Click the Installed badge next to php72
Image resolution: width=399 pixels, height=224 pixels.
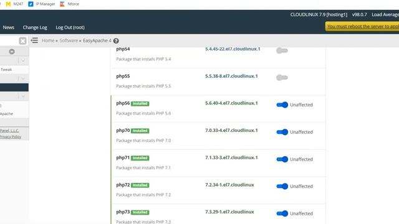pyautogui.click(x=140, y=185)
